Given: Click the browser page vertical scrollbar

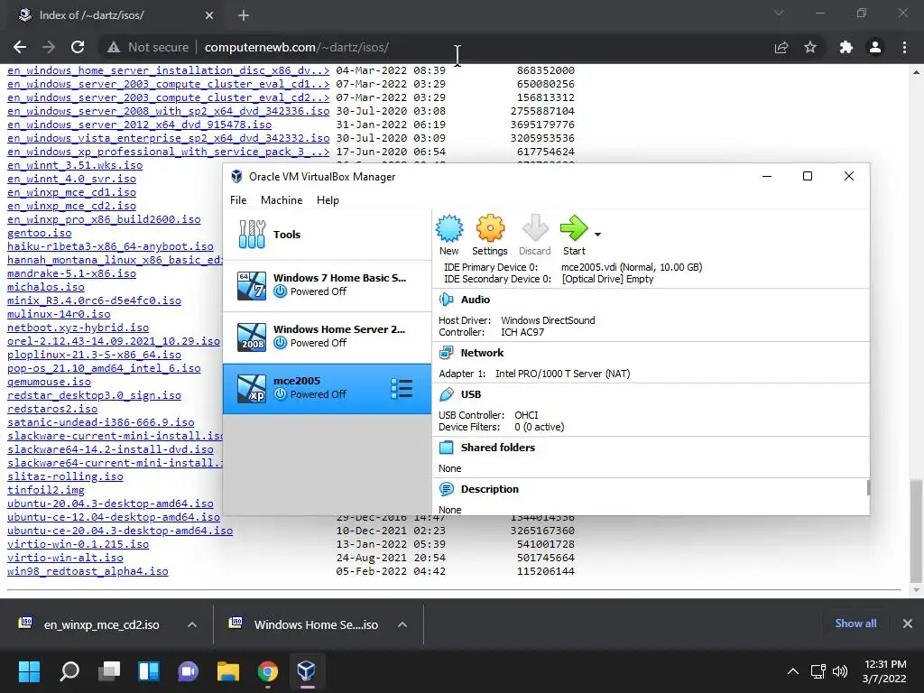Looking at the screenshot, I should 916,531.
